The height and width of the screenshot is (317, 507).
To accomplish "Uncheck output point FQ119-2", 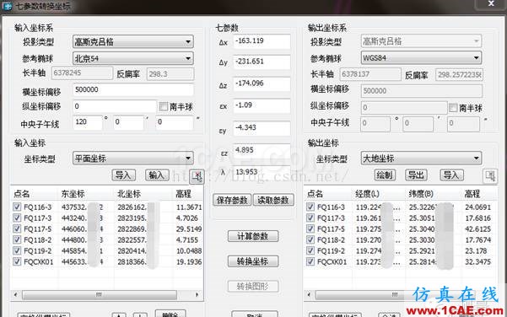I will point(310,250).
